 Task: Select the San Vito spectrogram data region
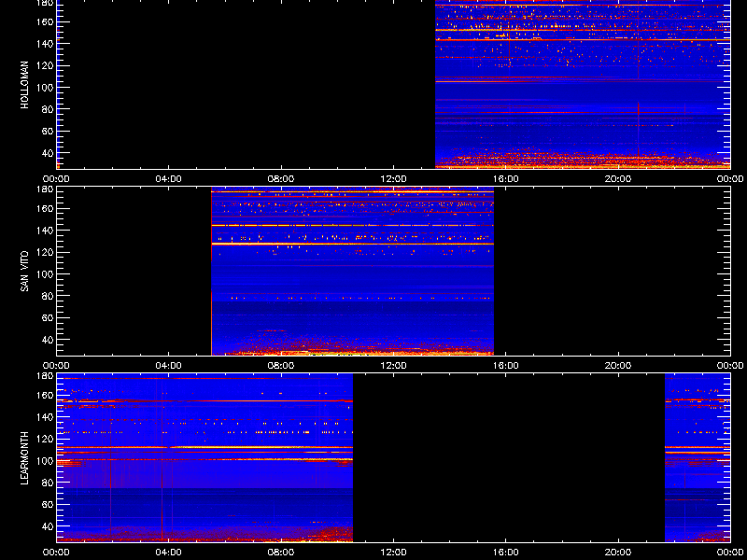(x=353, y=272)
